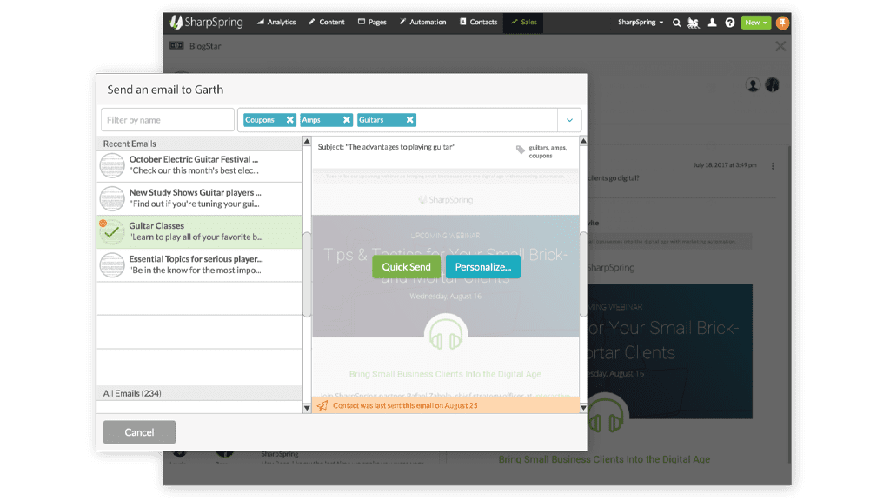This screenshot has width=890, height=501.
Task: Click the search magnifier icon
Action: [676, 23]
